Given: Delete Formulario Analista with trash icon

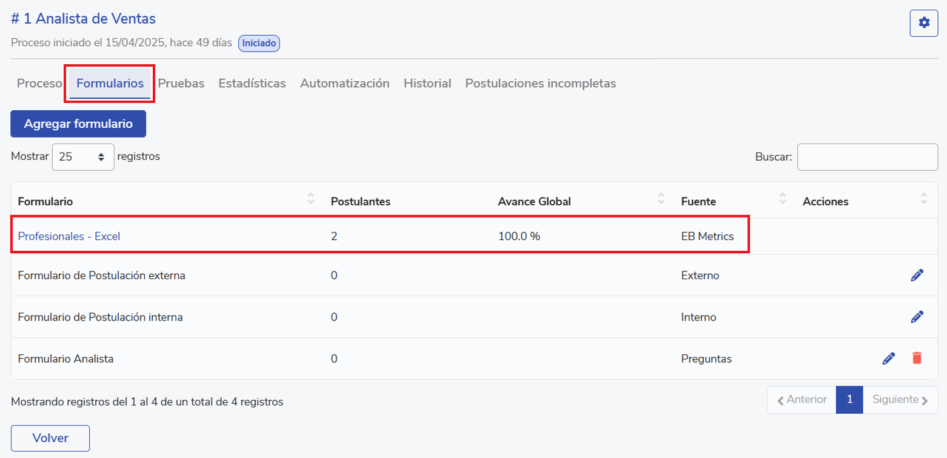Looking at the screenshot, I should click(917, 359).
